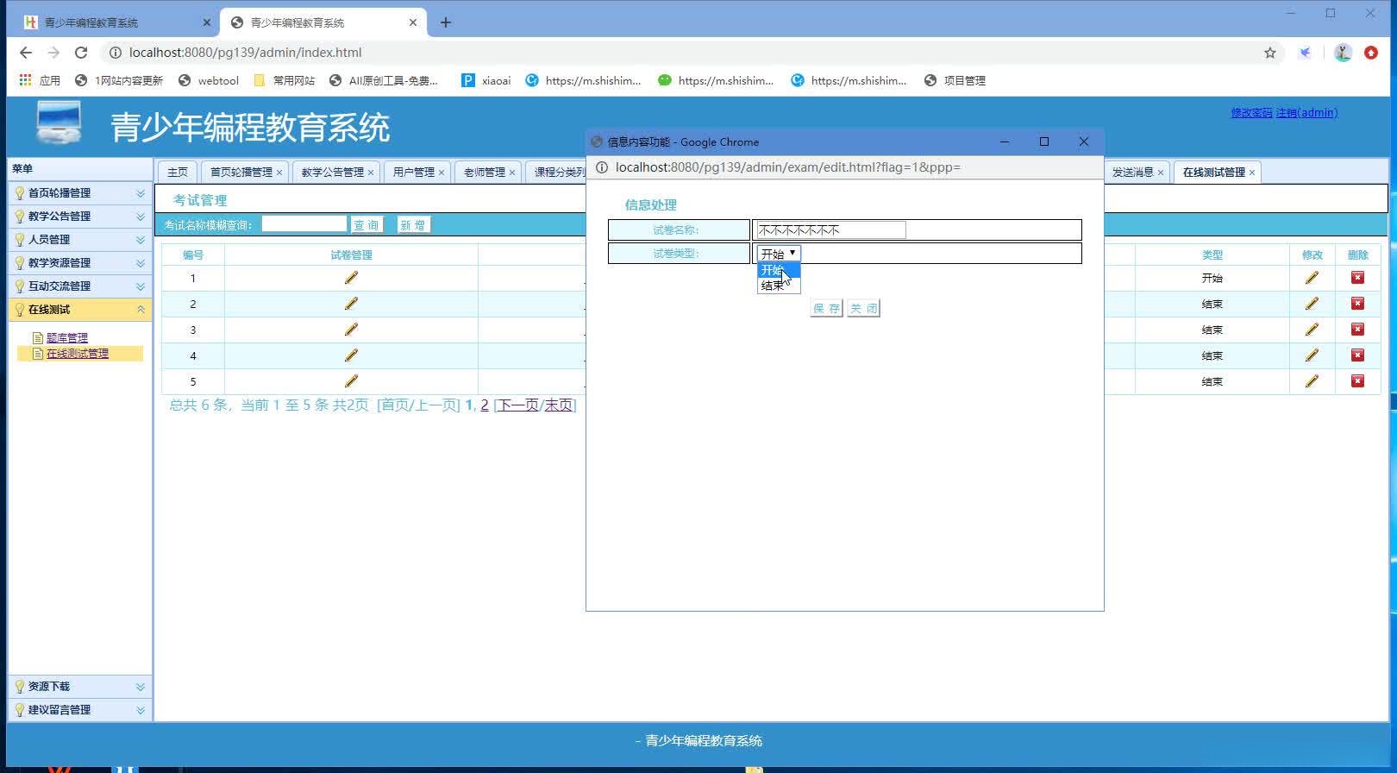Reload the page in Chrome toolbar
Viewport: 1397px width, 773px height.
[x=81, y=53]
